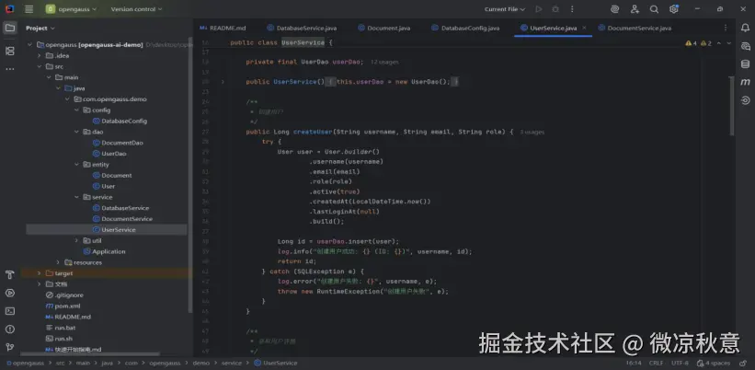The height and width of the screenshot is (370, 755).
Task: Change indent setting 4 spaces
Action: 713,363
